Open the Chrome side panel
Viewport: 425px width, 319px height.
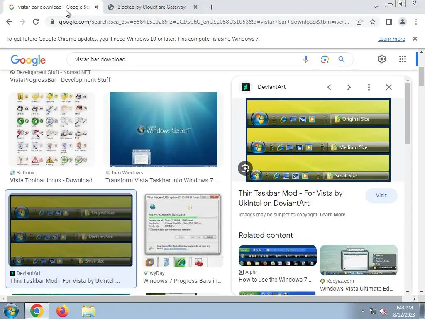389,22
